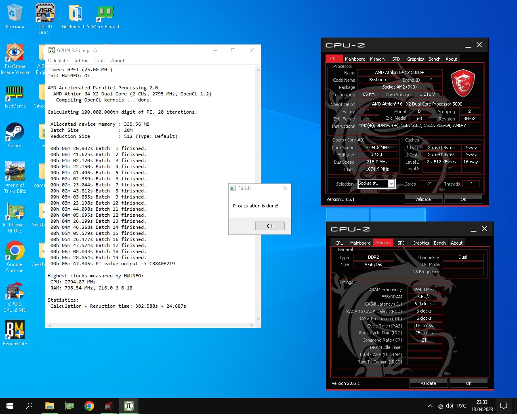The image size is (517, 414).
Task: Click GPUPI vertical scrollbar down arrow
Action: (258, 319)
